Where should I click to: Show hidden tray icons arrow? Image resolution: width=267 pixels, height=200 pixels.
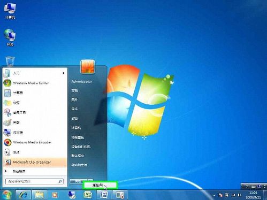coord(214,195)
